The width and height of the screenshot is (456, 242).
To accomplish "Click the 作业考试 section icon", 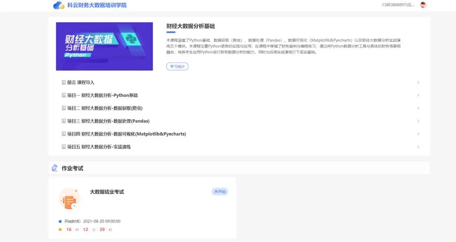I will point(55,168).
